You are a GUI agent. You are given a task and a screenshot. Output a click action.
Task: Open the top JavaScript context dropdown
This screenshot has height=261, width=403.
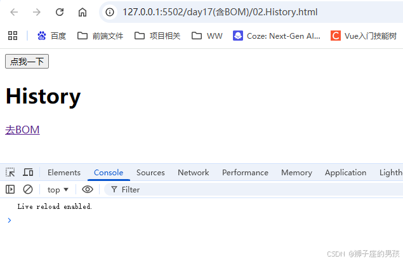click(58, 190)
